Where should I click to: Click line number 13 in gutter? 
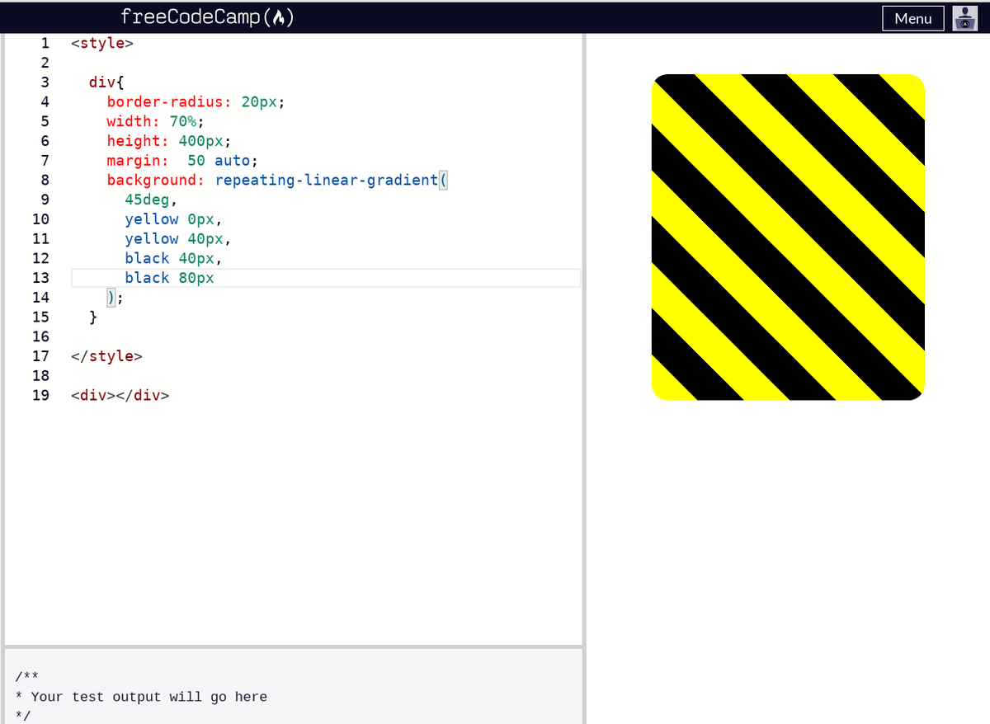click(40, 278)
